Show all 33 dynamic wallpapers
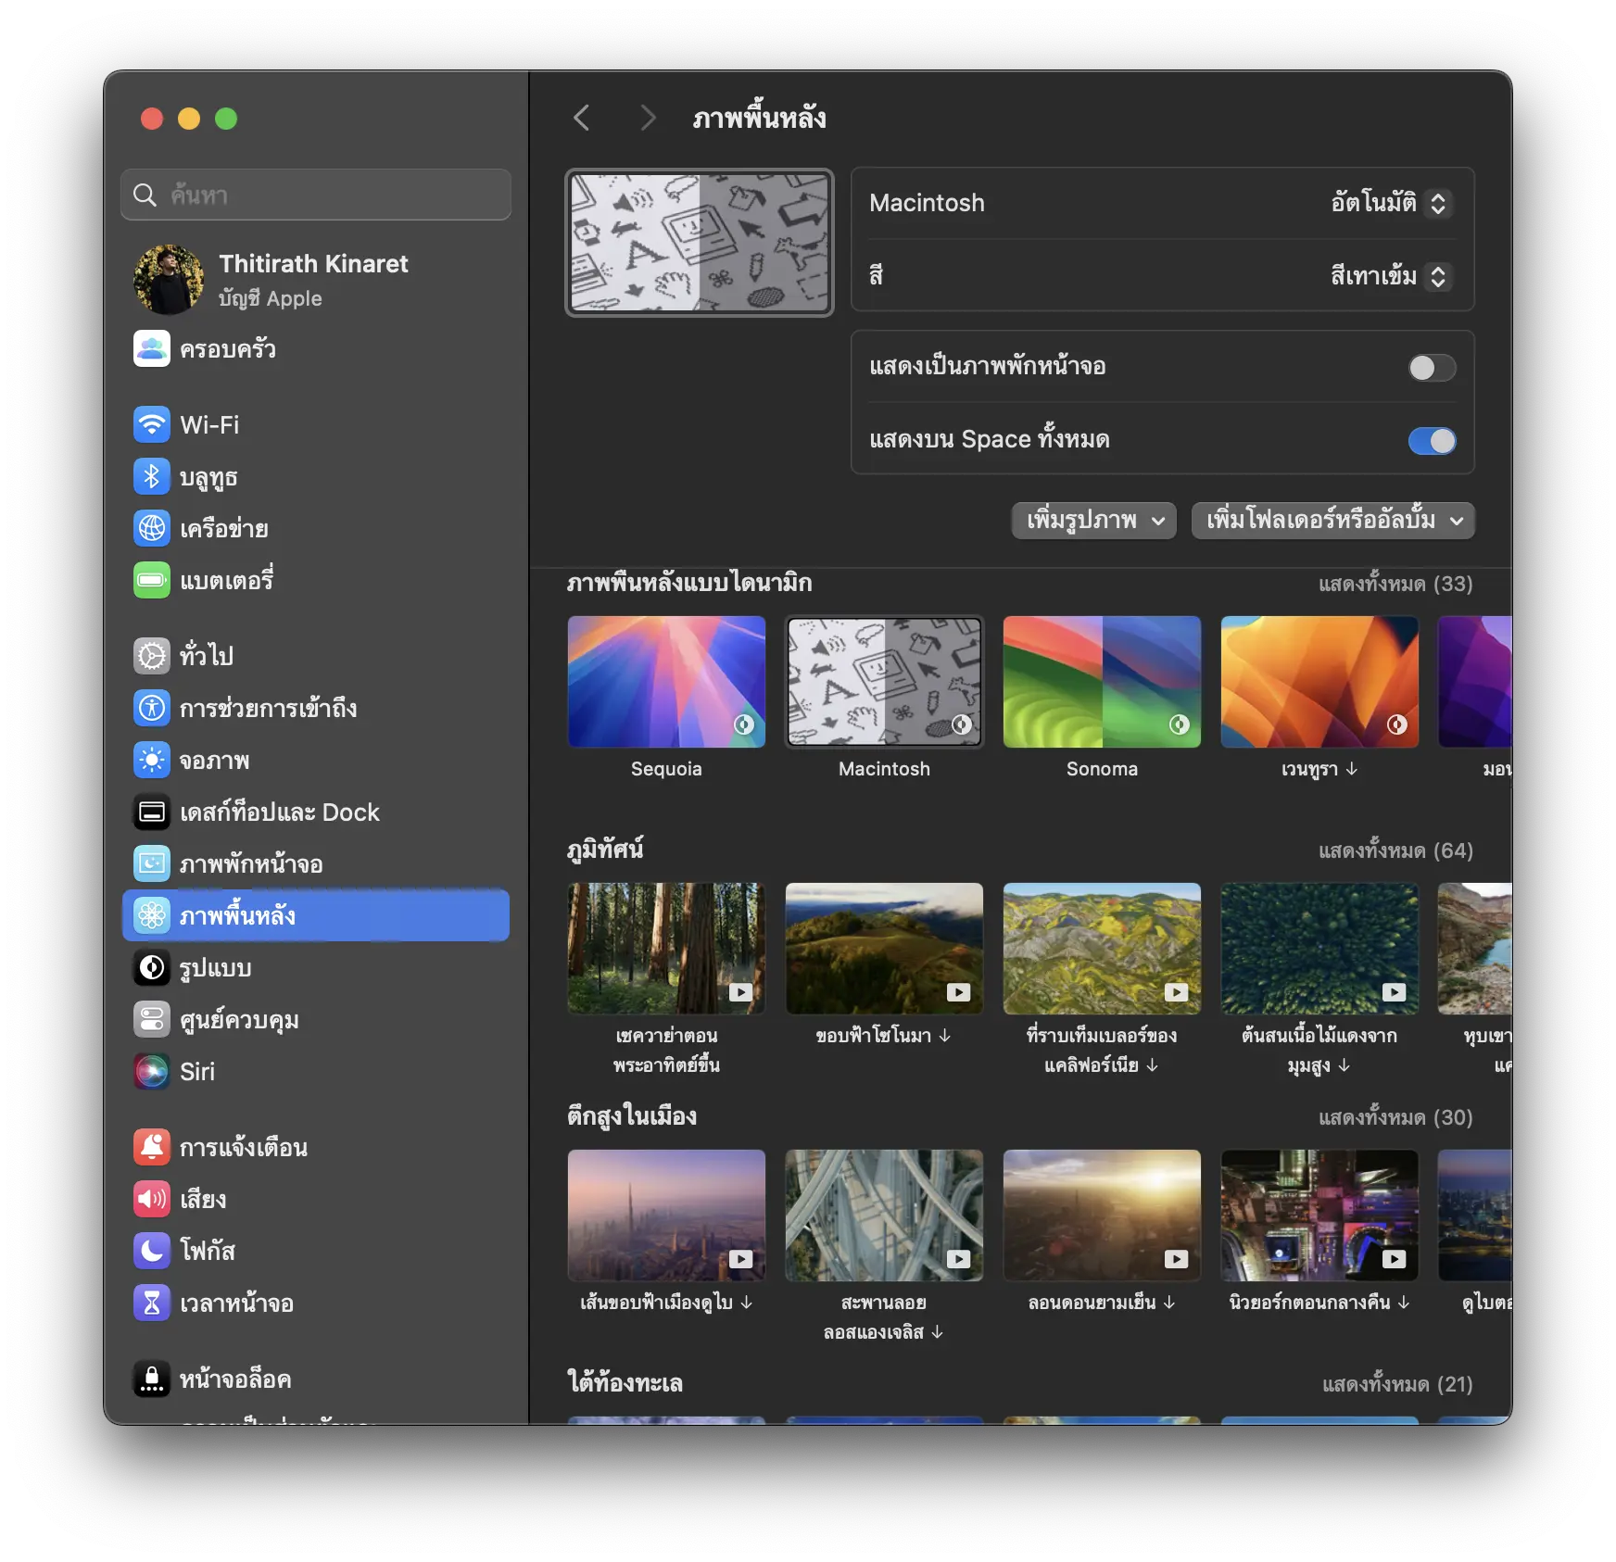Screen dimensions: 1616x1562 click(x=1395, y=584)
